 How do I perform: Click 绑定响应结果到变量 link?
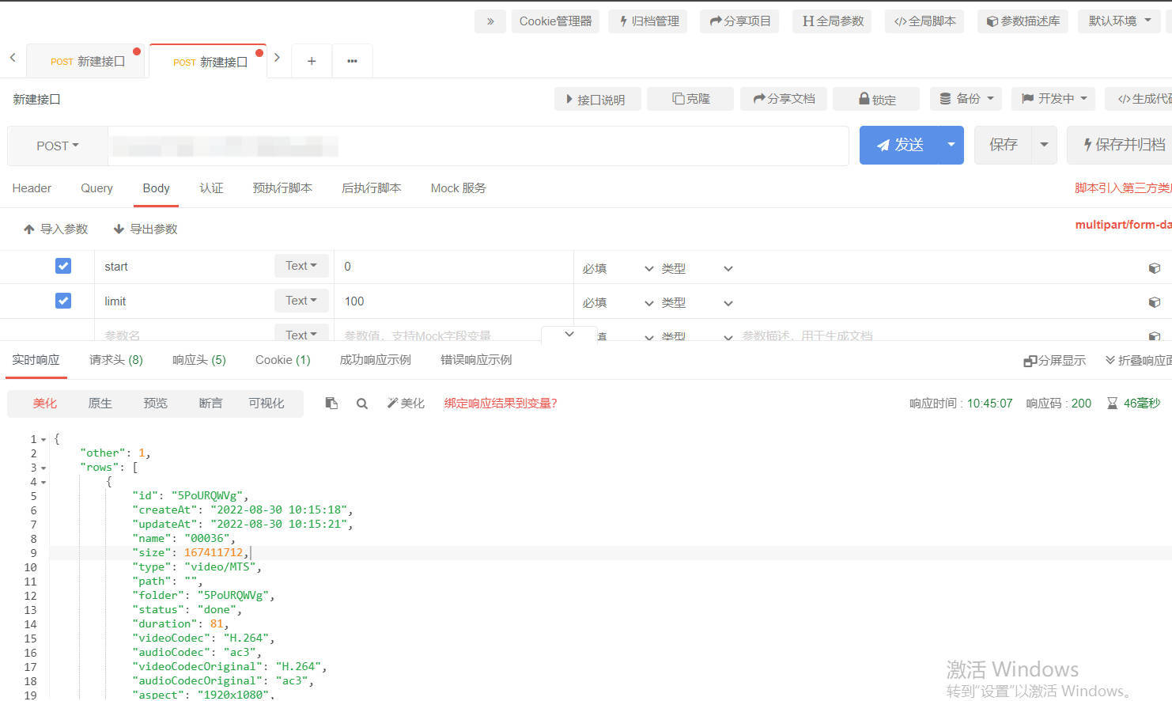pos(501,404)
